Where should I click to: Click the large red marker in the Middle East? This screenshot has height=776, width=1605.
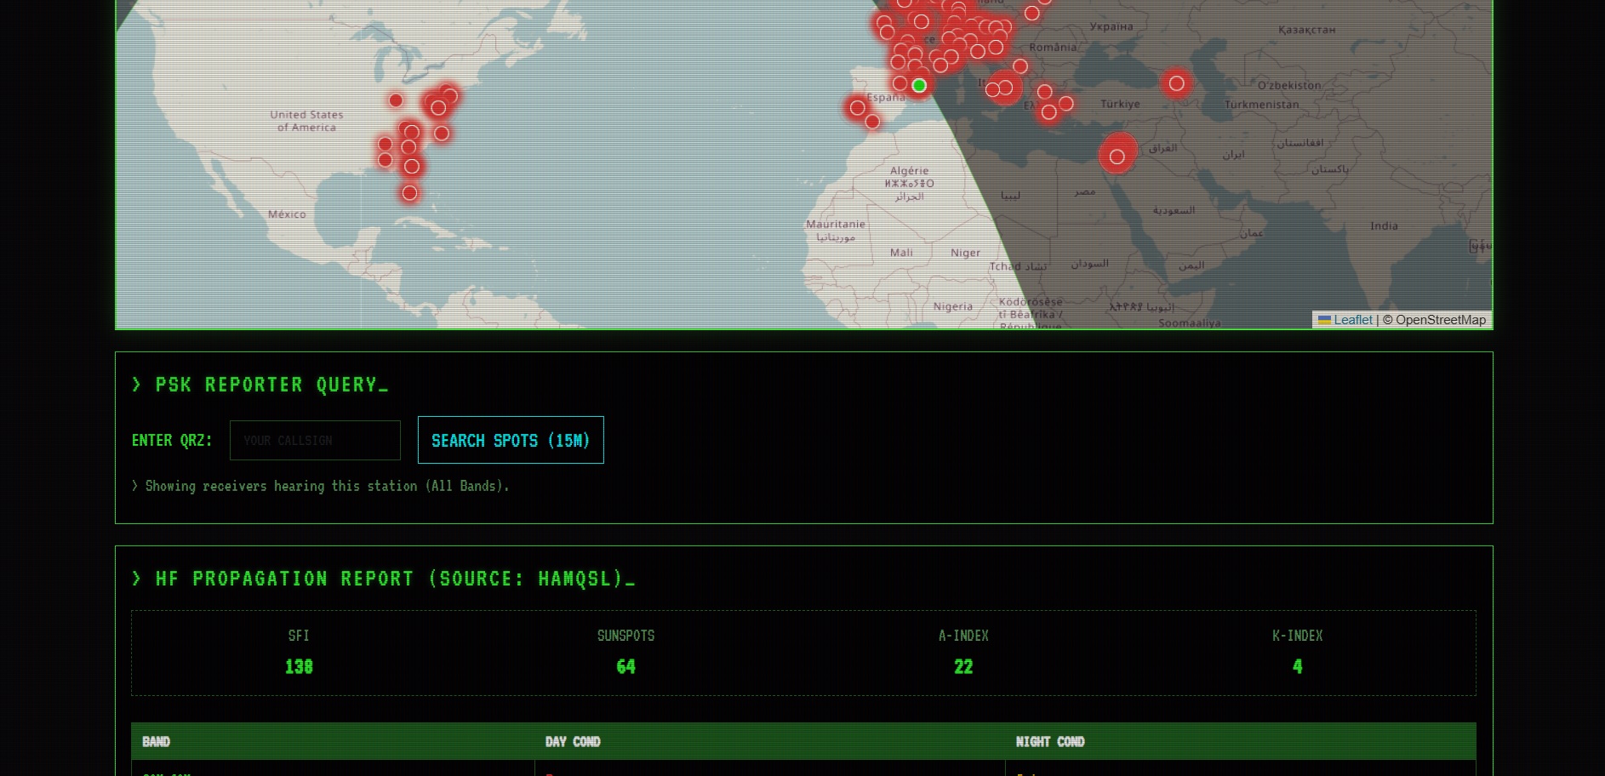coord(1117,157)
